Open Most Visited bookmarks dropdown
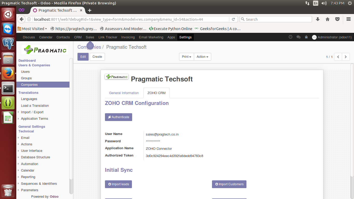The image size is (354, 199). (32, 29)
